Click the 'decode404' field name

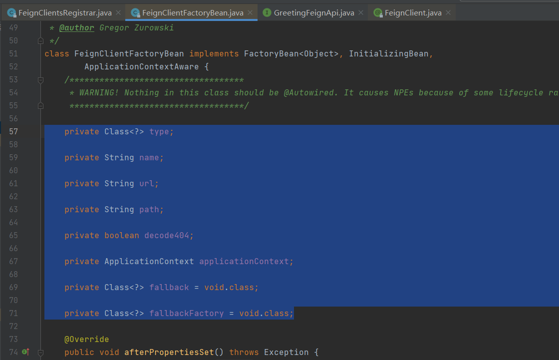click(167, 236)
